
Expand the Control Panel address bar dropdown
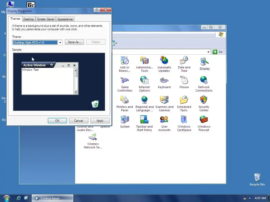pos(208,52)
